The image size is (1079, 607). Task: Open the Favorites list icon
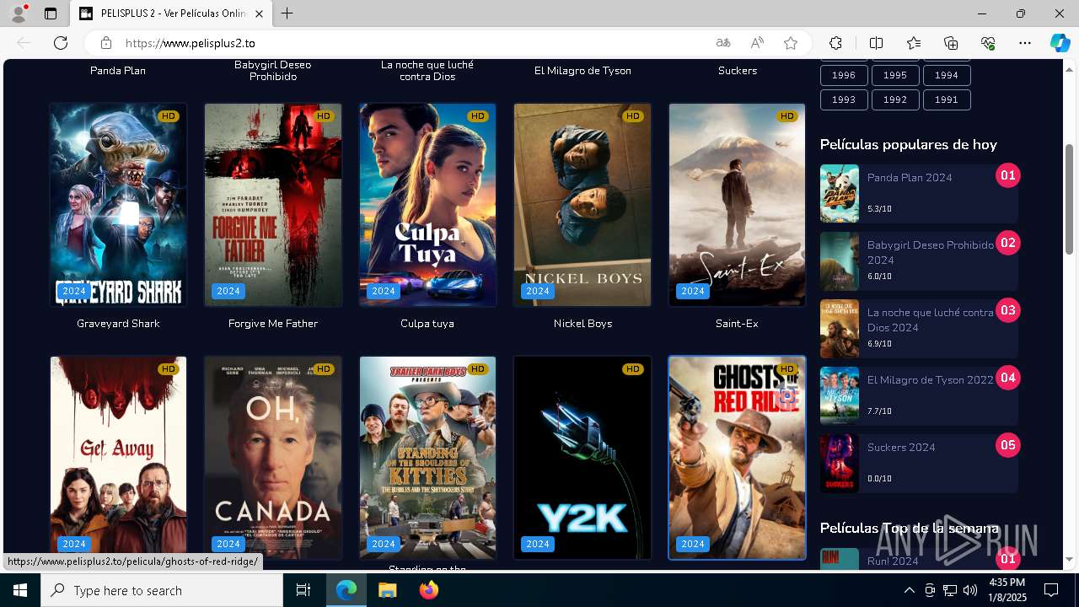point(914,43)
